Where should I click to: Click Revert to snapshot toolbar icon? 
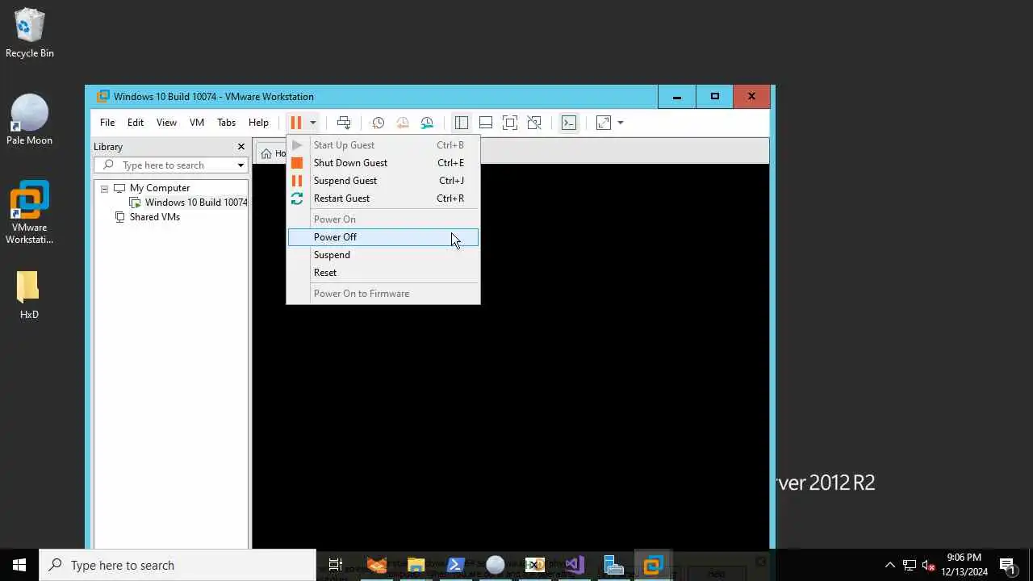402,123
